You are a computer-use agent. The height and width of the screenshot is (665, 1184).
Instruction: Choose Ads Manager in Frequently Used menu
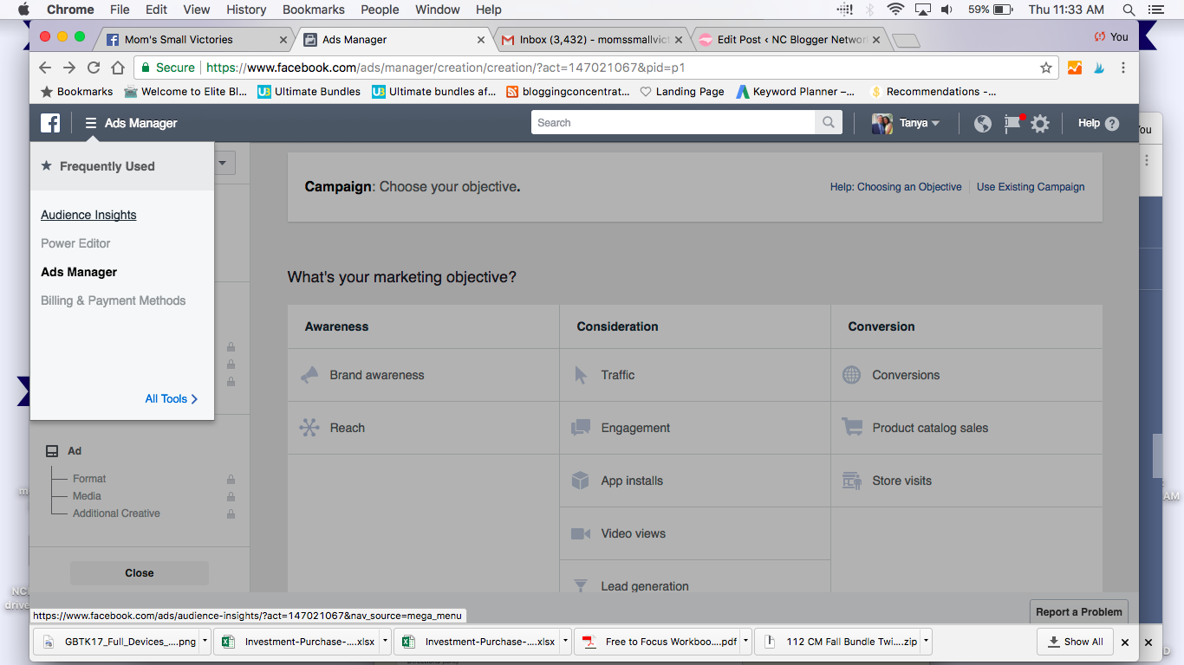click(x=79, y=272)
